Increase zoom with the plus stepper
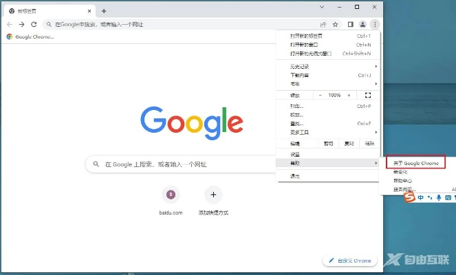 pyautogui.click(x=349, y=95)
